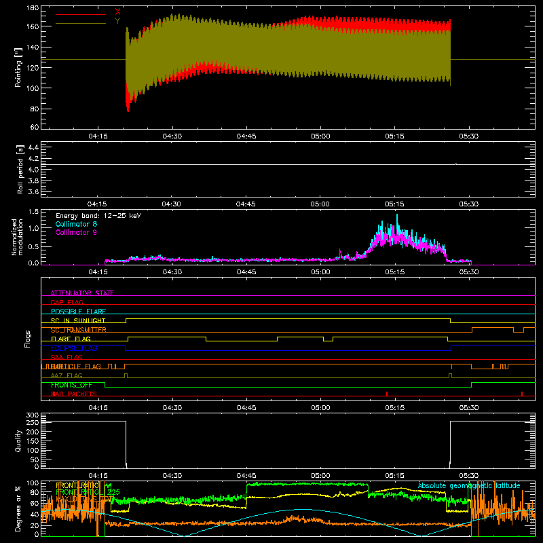Click the ATTENUATOR_STATE flag label
Image resolution: width=543 pixels, height=543 pixels.
[82, 293]
